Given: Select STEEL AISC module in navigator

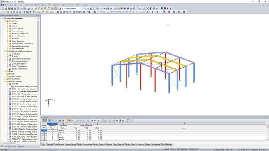Looking at the screenshot, I should point(24,94).
